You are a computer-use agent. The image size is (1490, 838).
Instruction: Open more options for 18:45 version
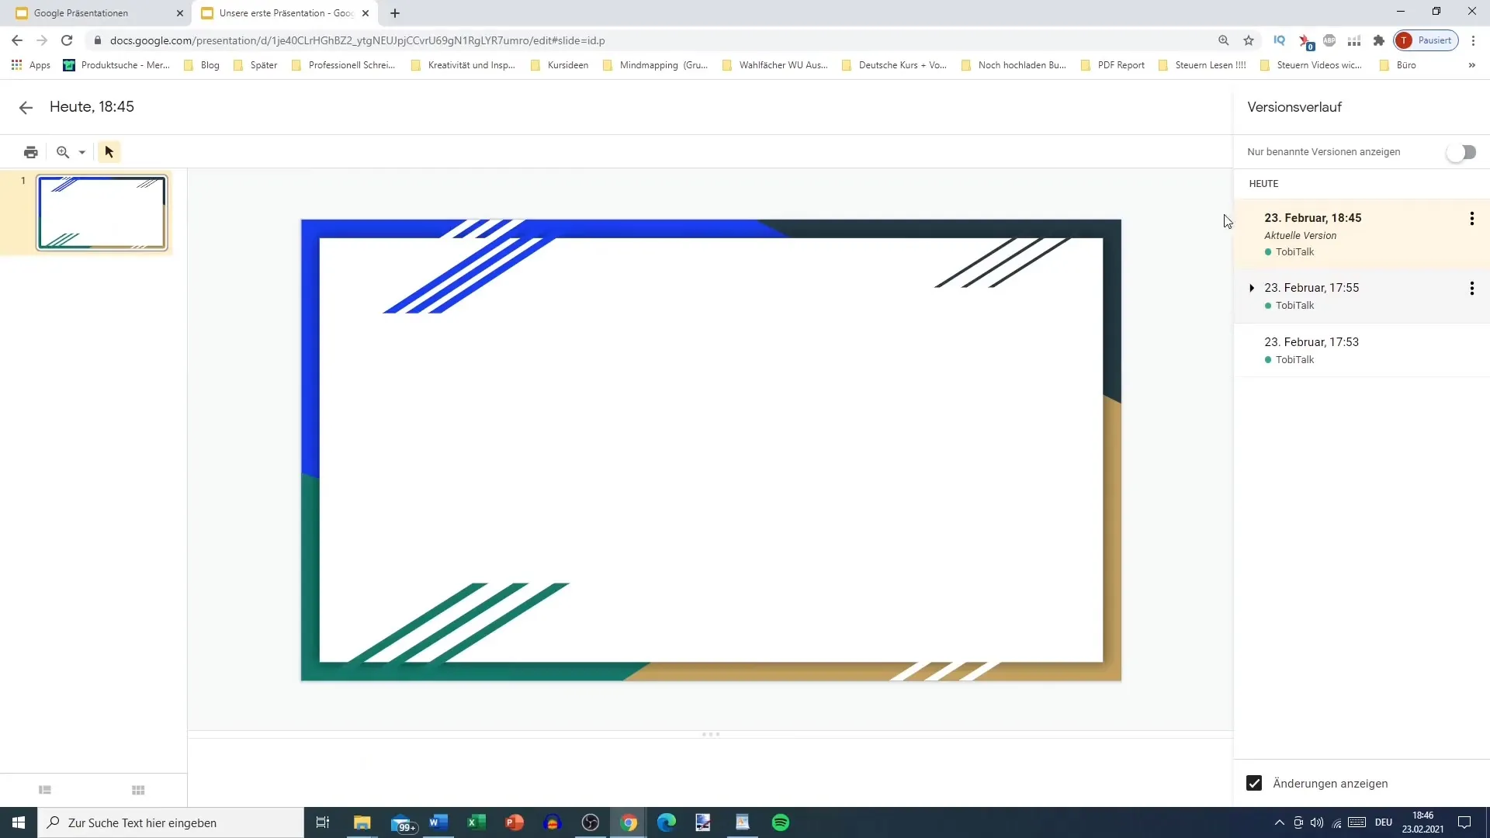click(1471, 219)
